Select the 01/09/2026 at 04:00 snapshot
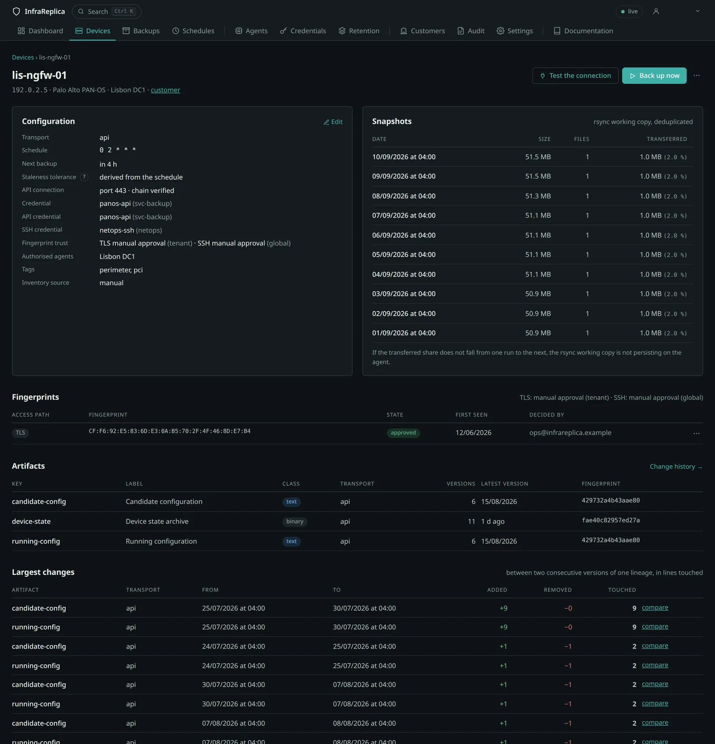Viewport: 715px width, 744px height. [532, 333]
